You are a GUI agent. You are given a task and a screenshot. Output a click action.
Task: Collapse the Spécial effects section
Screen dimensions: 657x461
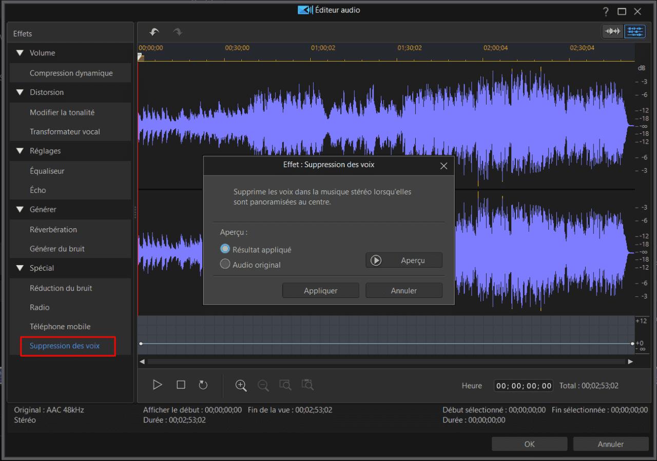coord(20,268)
